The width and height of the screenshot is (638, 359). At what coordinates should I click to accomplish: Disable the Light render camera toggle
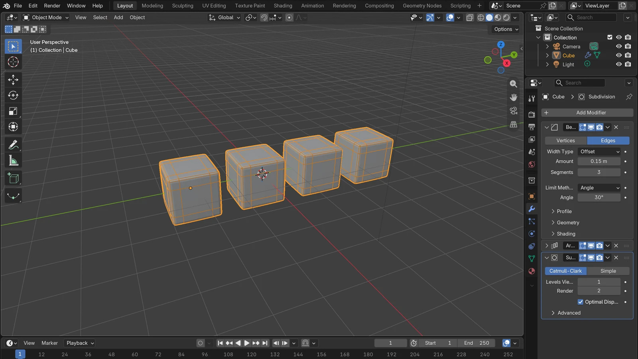628,64
